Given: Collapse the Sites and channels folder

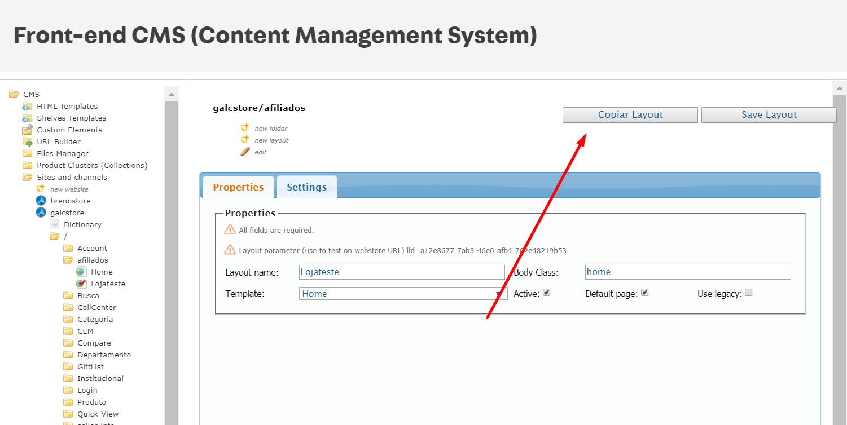Looking at the screenshot, I should pos(27,177).
